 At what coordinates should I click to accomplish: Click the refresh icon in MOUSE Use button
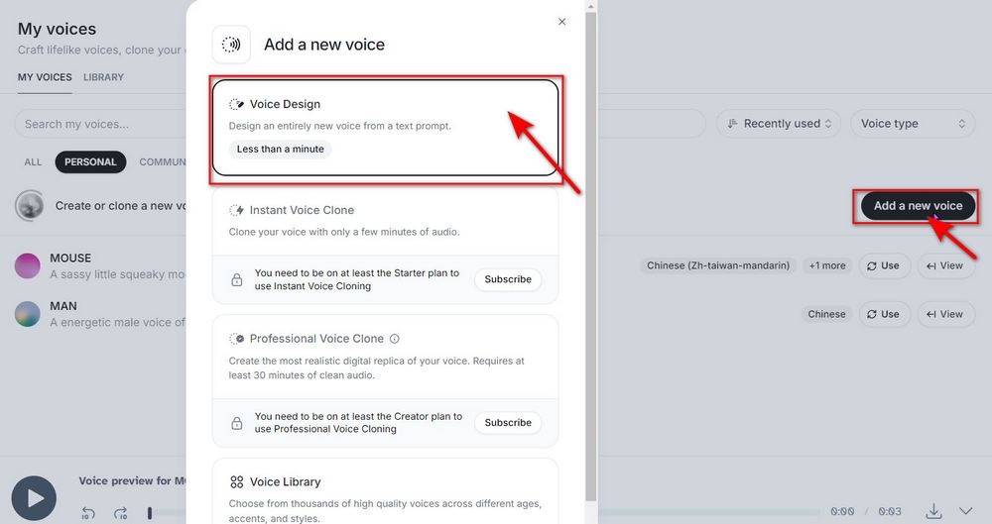click(872, 266)
